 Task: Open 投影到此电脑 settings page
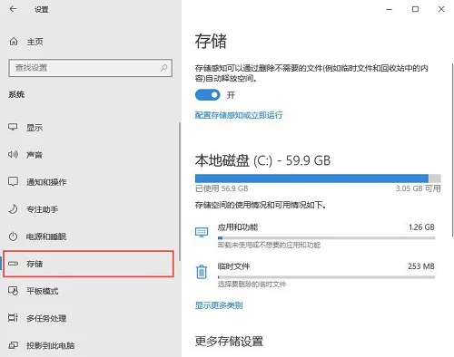click(88, 345)
